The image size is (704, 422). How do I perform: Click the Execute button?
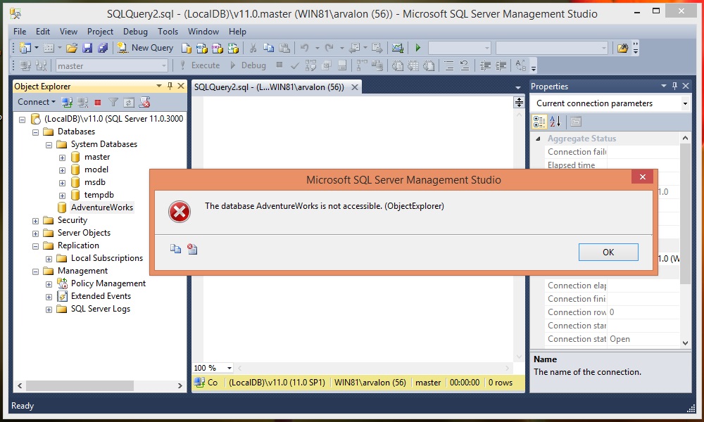coord(200,65)
